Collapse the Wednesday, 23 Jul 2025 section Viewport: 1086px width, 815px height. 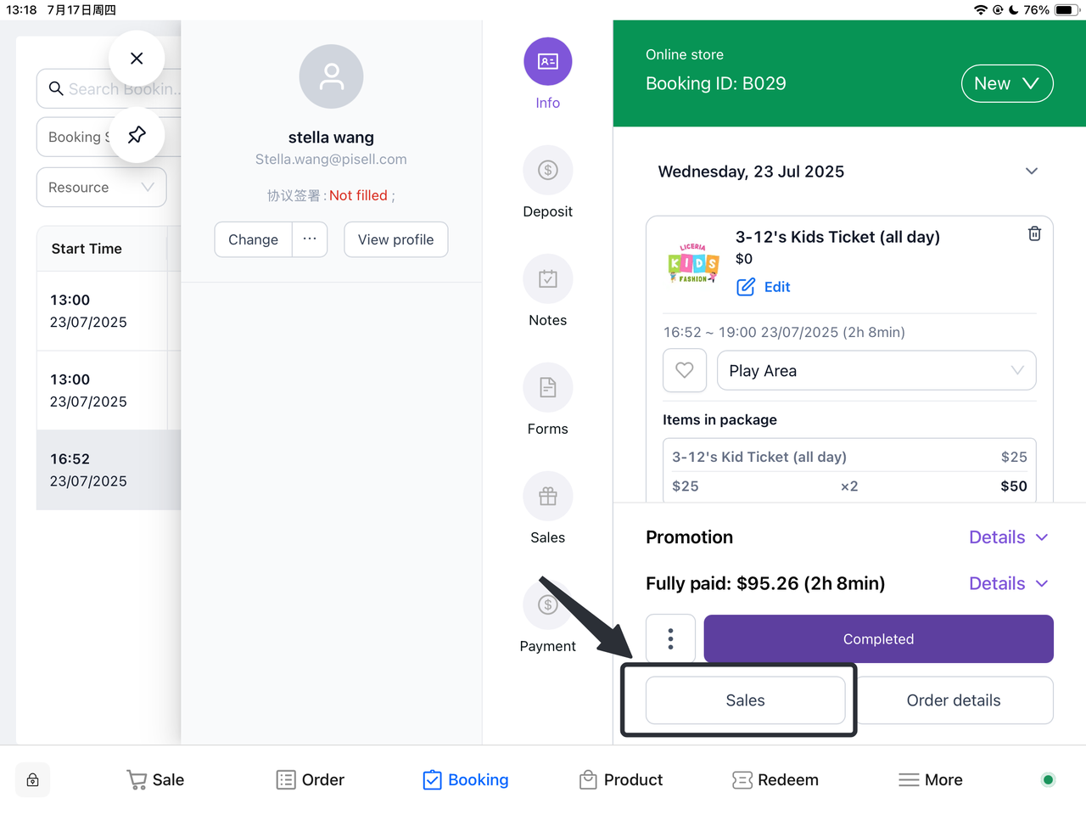click(1032, 171)
